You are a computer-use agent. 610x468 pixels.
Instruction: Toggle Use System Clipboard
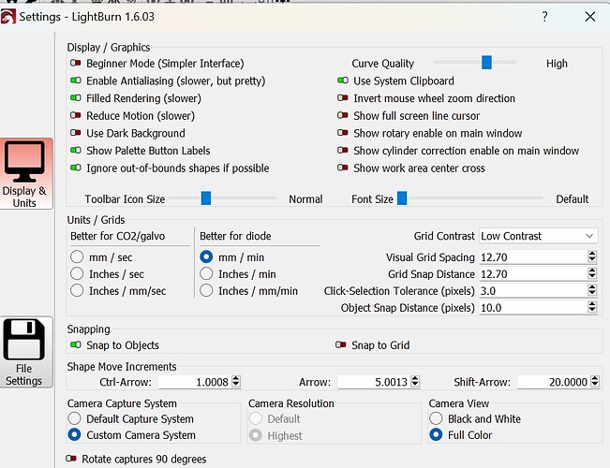click(x=343, y=80)
